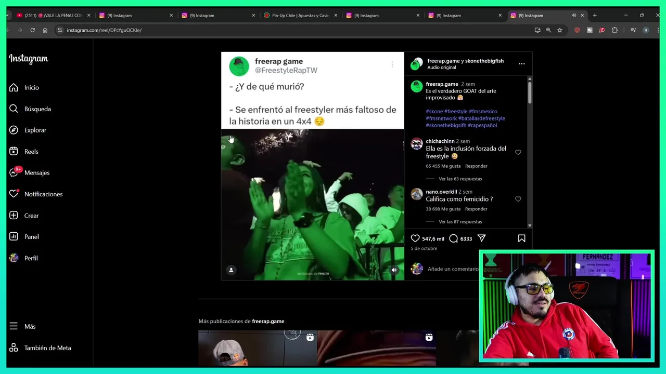Image resolution: width=666 pixels, height=374 pixels.
Task: Like chichachinn's comment
Action: coord(518,152)
